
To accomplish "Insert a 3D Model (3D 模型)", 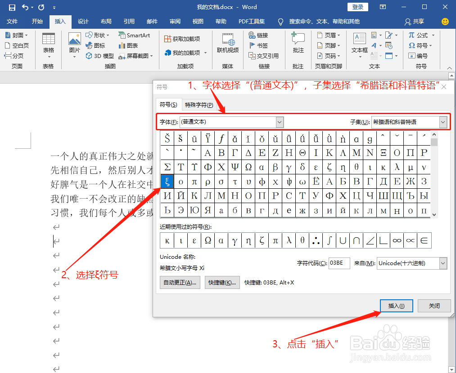I will tap(100, 56).
